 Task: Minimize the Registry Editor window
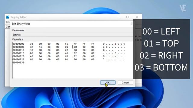118,17
